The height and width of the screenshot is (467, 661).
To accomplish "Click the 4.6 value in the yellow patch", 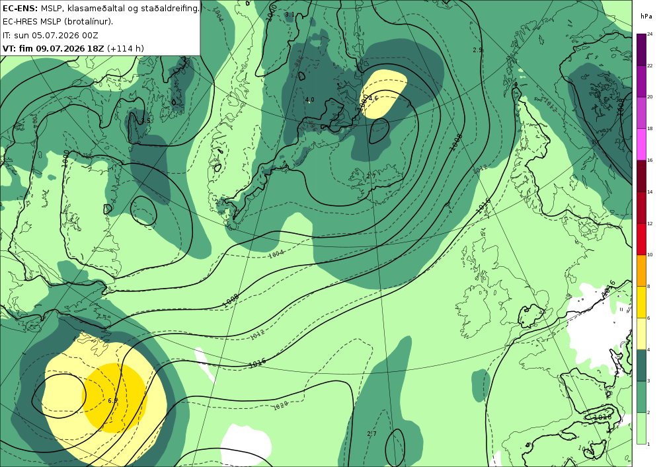I will click(373, 98).
